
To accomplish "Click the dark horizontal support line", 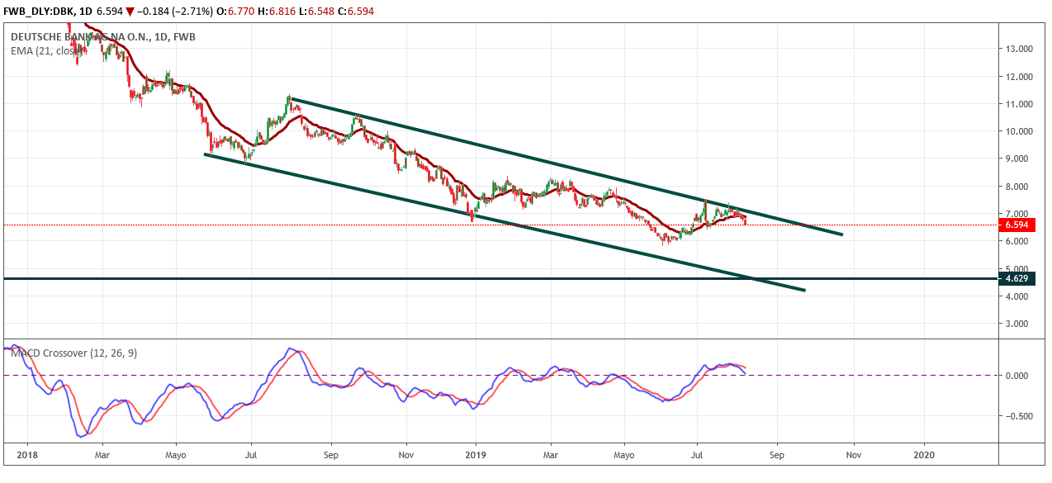I will tap(330, 279).
